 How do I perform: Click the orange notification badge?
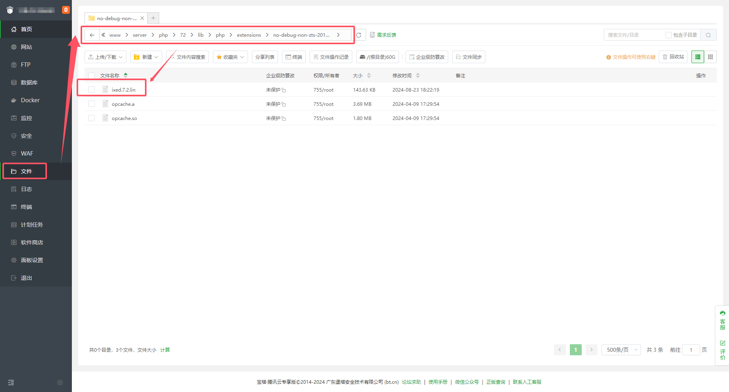click(66, 9)
